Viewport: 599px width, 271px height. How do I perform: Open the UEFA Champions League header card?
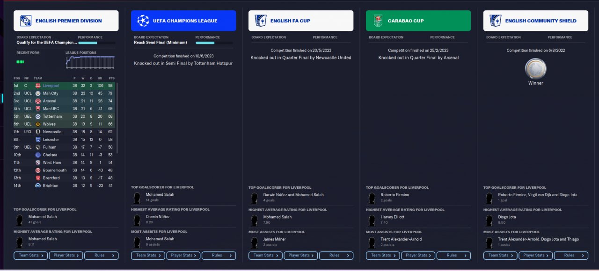tap(183, 21)
